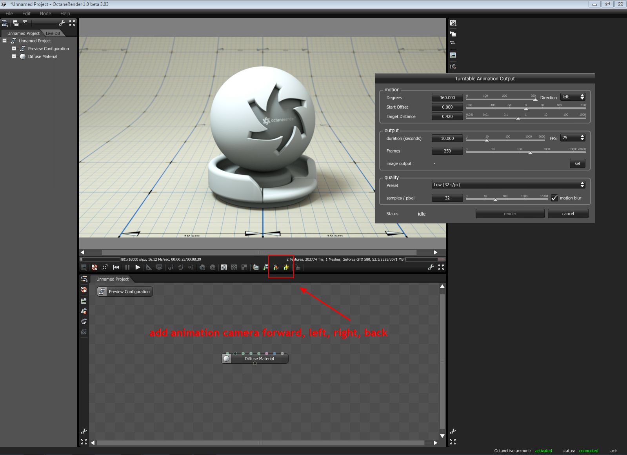
Task: Select Diffuse Material in the outliner tree
Action: point(42,56)
